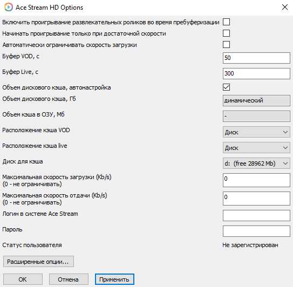Click the Пароль password input field
293x287 pixels.
pos(256,231)
